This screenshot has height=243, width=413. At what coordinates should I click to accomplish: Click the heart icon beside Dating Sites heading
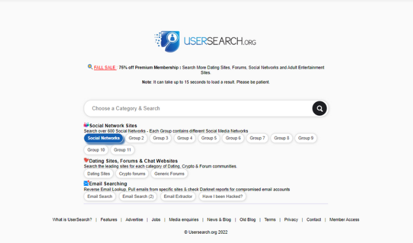pos(86,160)
